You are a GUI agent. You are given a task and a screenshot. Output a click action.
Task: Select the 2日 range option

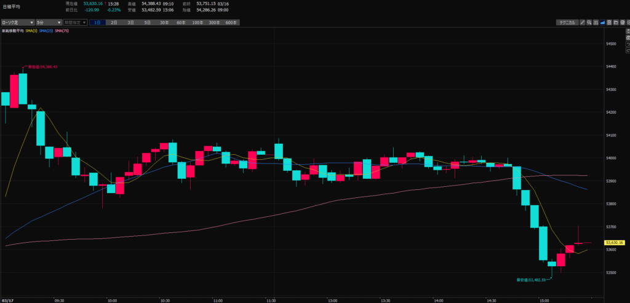click(114, 22)
